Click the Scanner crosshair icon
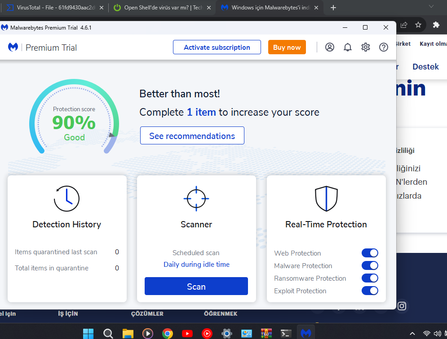 click(x=196, y=198)
